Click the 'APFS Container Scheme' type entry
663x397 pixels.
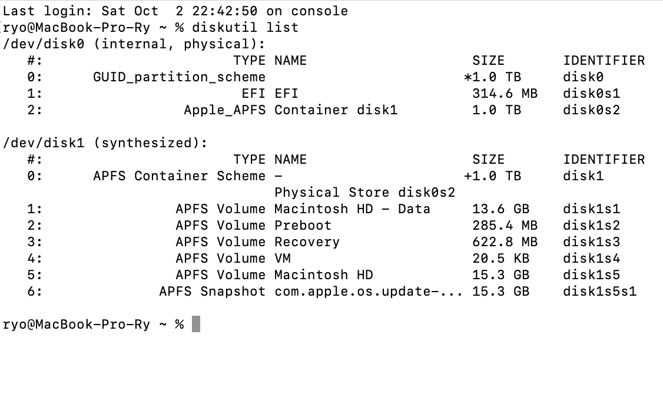tap(179, 176)
